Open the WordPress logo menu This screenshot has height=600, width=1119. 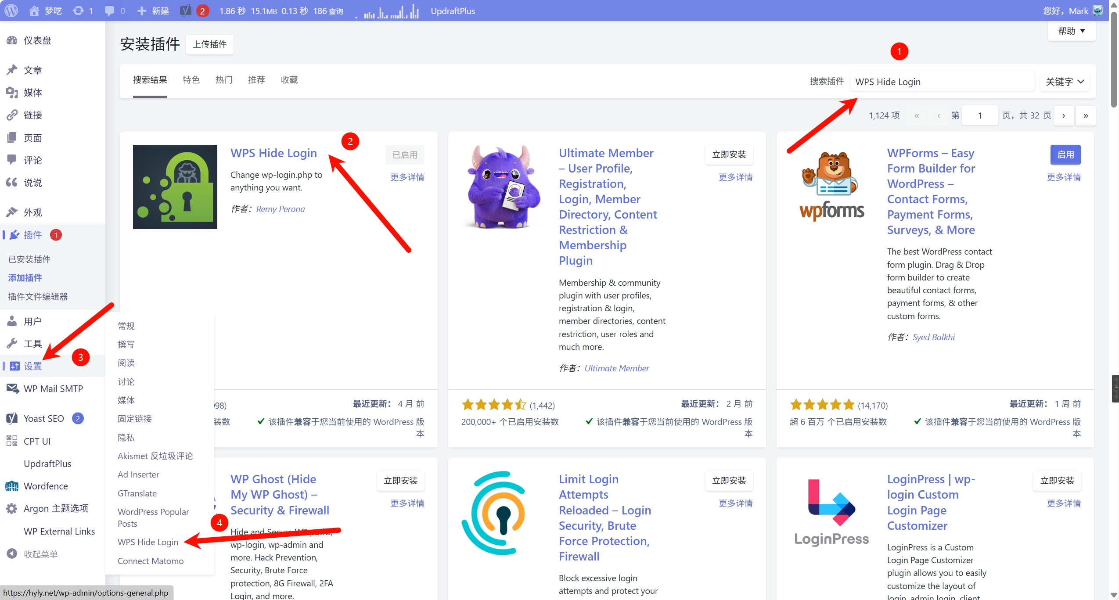click(x=11, y=11)
